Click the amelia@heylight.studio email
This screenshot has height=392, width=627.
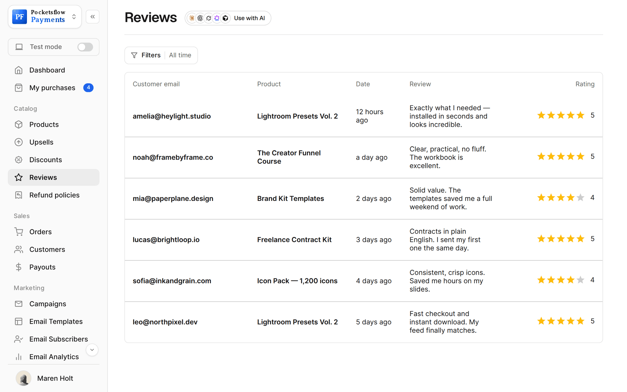click(172, 116)
